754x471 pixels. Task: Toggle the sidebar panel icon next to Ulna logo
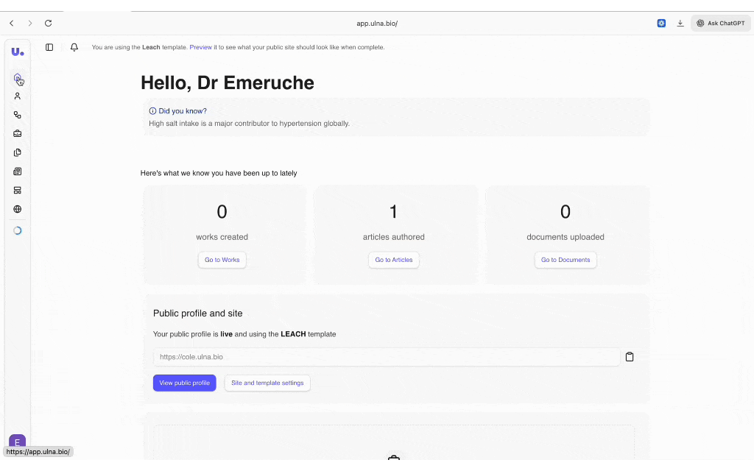tap(49, 47)
